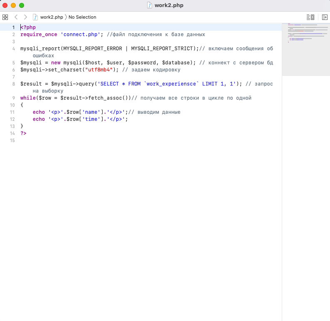
Task: Click the $password variable
Action: point(142,63)
